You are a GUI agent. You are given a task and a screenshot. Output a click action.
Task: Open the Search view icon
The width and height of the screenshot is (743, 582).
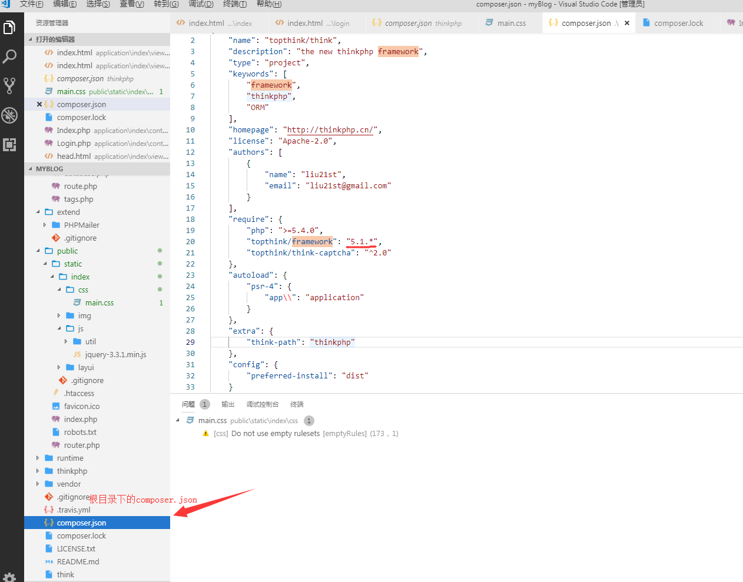9,56
